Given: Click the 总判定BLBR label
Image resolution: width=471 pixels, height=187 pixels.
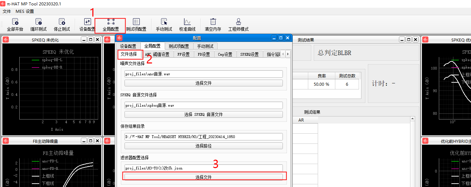Looking at the screenshot, I should (334, 53).
